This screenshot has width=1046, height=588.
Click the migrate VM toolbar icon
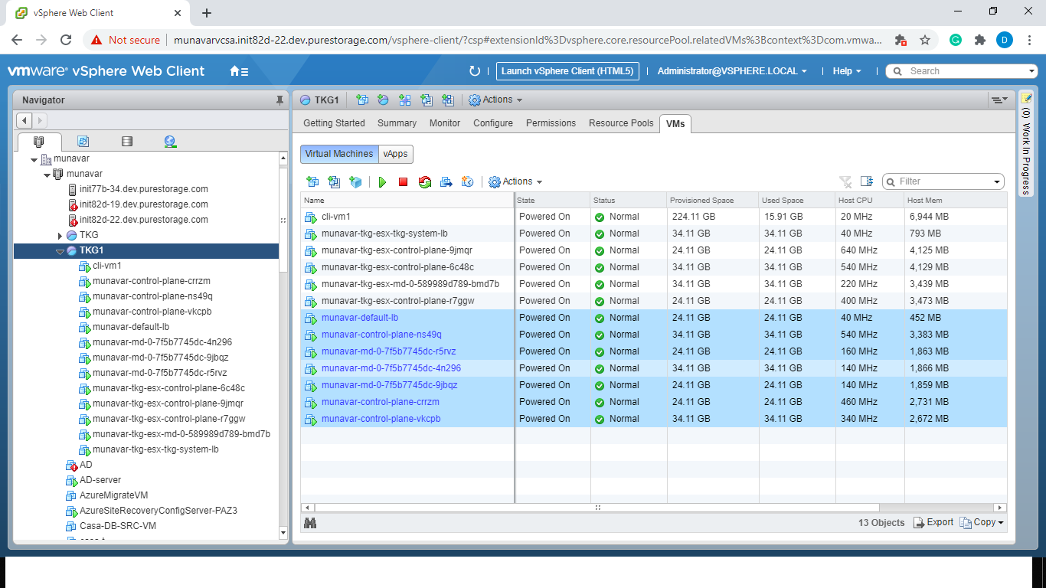tap(446, 182)
